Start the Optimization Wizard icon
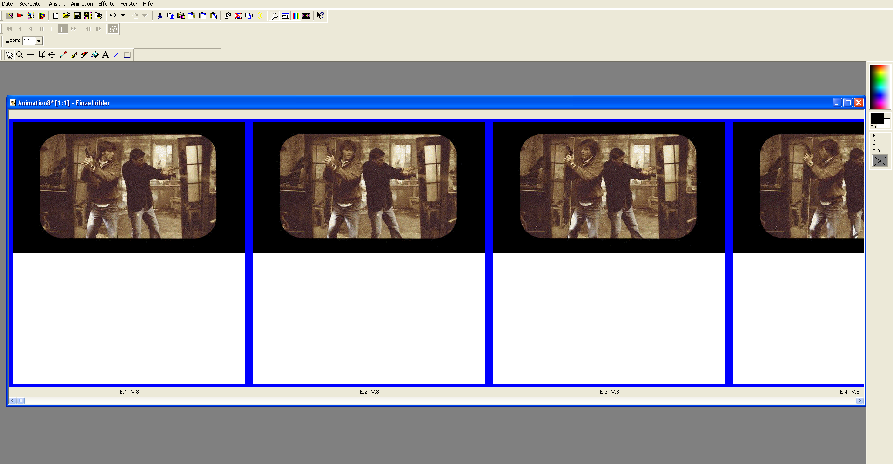 coord(31,15)
